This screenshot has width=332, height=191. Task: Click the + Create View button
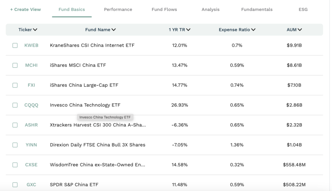click(x=26, y=10)
